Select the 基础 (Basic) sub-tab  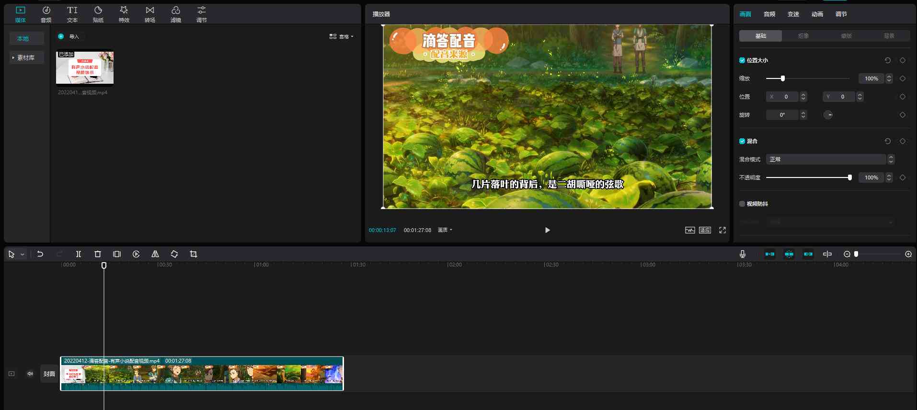(x=760, y=36)
